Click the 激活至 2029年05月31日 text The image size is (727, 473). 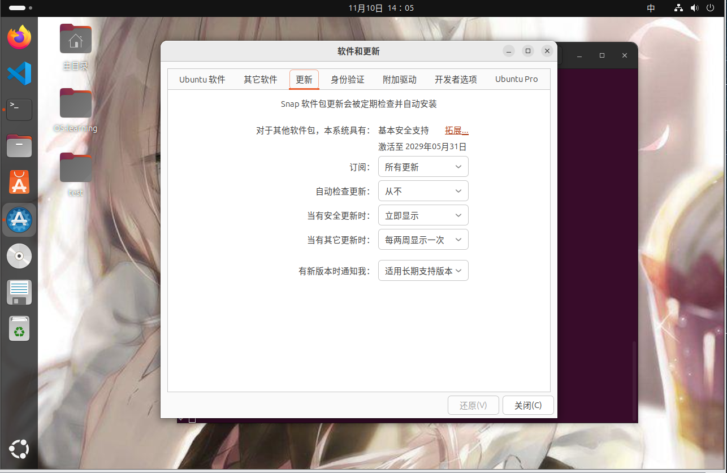[422, 146]
